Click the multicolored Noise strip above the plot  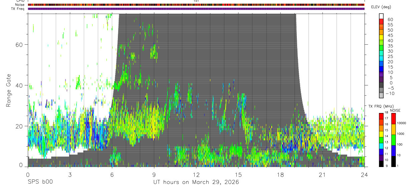[196, 5]
